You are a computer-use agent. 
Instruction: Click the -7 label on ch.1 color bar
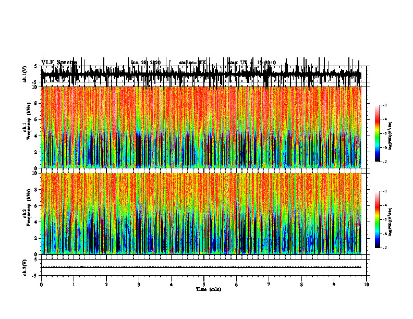tap(384, 162)
